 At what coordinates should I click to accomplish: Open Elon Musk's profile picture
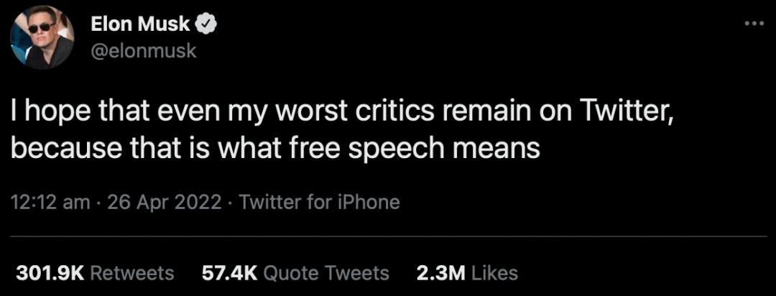point(42,40)
